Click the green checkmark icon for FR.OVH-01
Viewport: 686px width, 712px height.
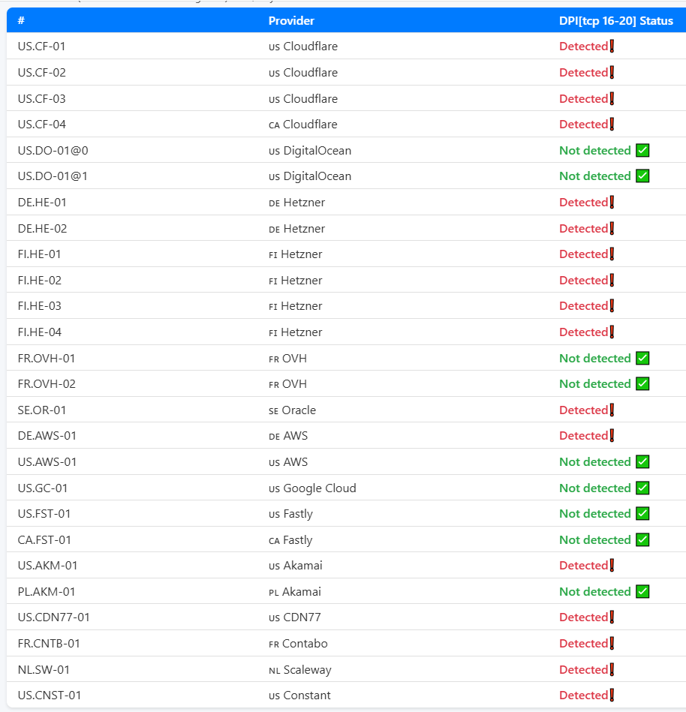(642, 358)
